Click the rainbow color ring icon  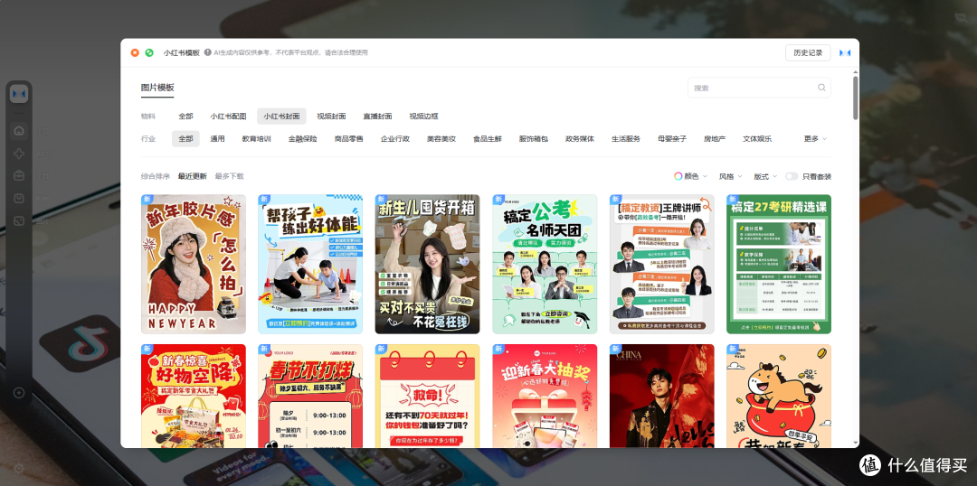[678, 176]
